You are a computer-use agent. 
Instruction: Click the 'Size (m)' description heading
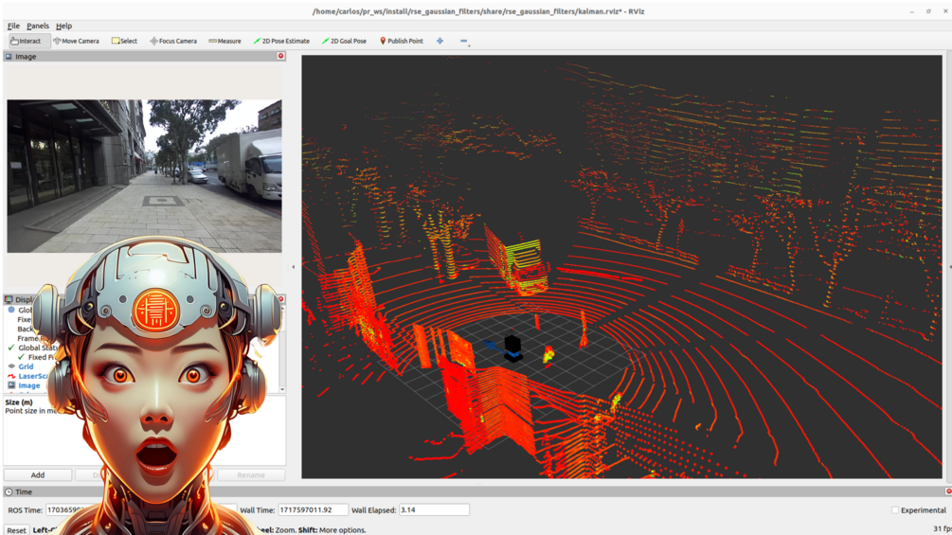pos(19,402)
